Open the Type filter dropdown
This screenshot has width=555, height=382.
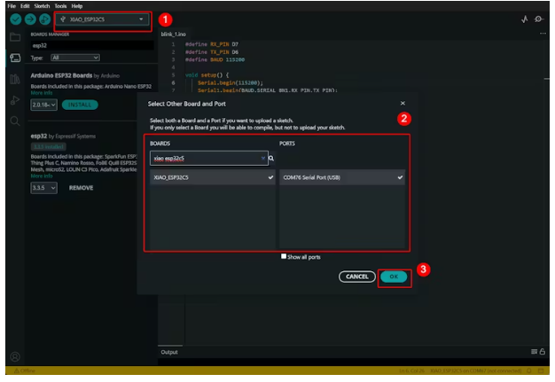click(x=76, y=58)
